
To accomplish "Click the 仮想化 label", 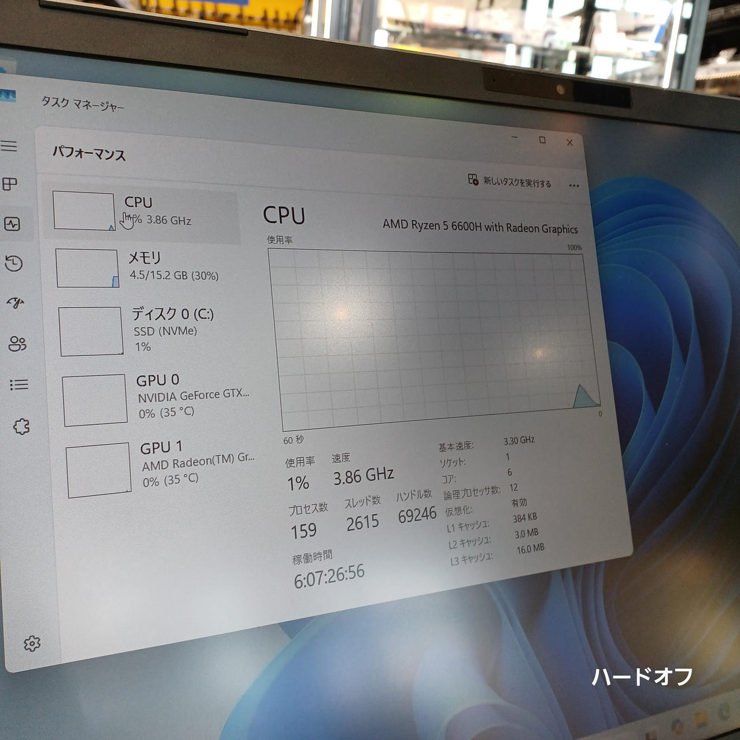I will pyautogui.click(x=459, y=511).
